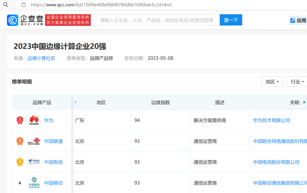Open the 行业 filter dropdown
This screenshot has width=307, height=193.
point(297,82)
